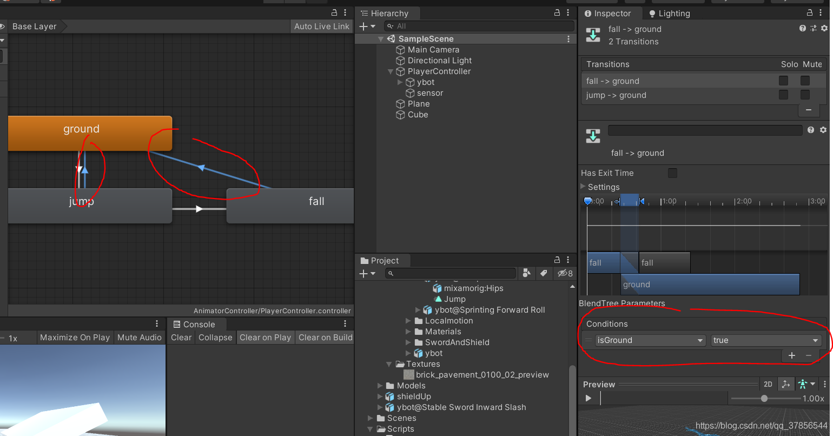Open the Hierarchy panel three-dot options menu
This screenshot has width=833, height=436.
568,12
